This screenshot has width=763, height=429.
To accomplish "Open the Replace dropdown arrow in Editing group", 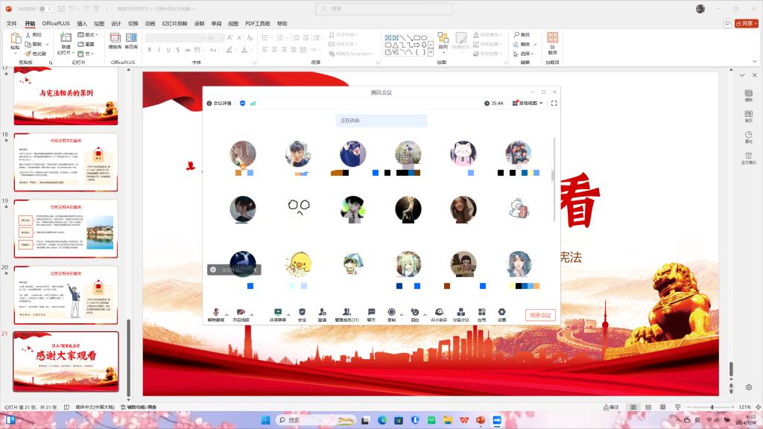I will click(535, 44).
